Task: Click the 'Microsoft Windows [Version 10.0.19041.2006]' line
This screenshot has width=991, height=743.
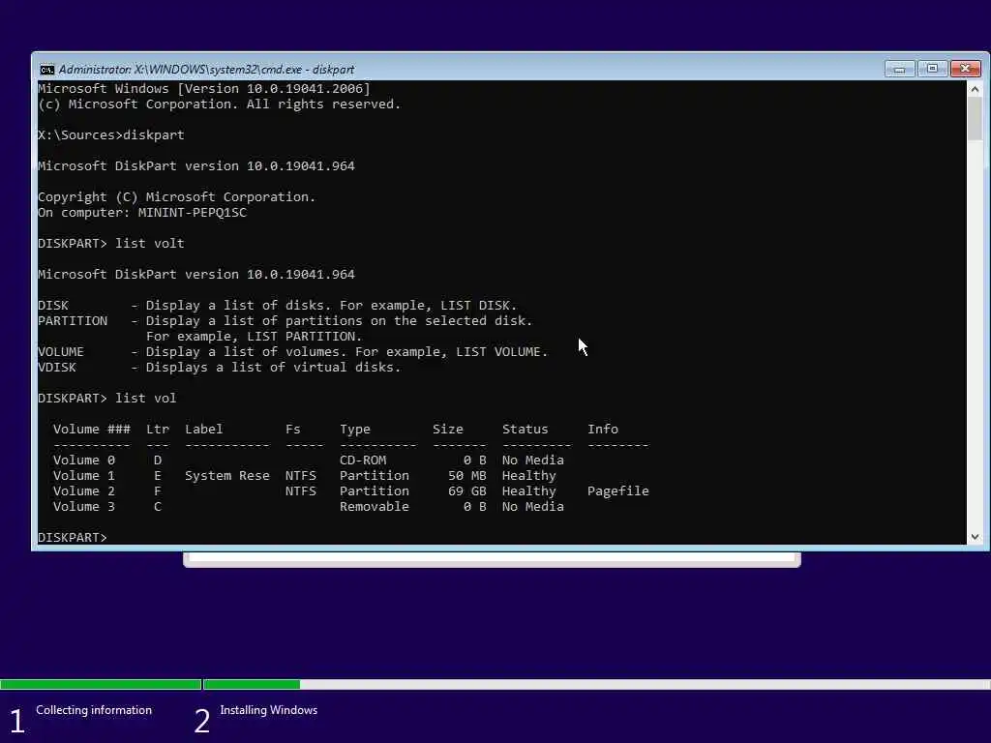Action: 204,88
